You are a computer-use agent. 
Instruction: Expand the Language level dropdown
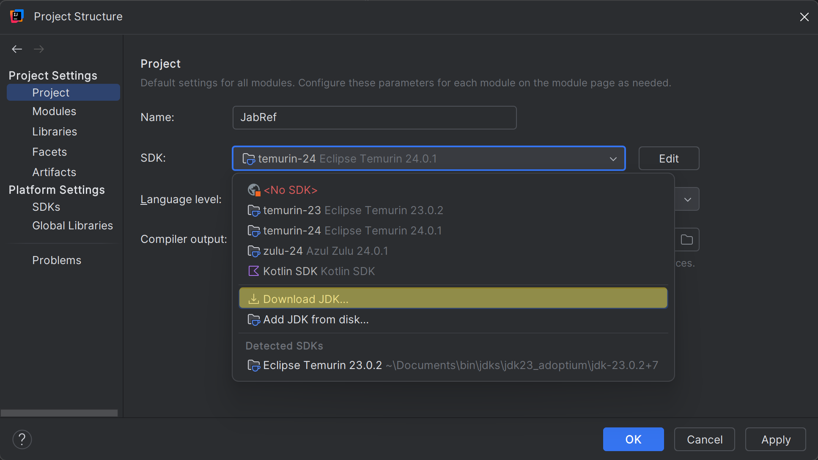(687, 199)
